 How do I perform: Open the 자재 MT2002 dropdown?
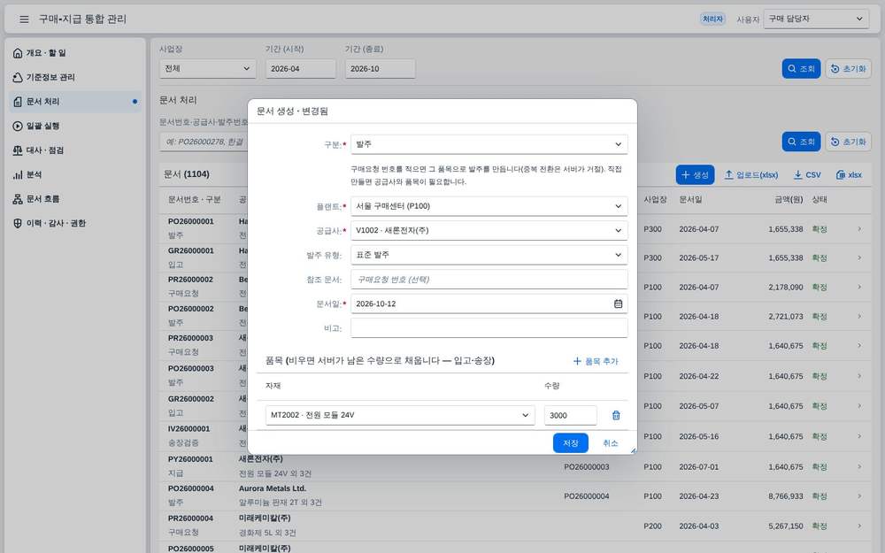[x=400, y=415]
